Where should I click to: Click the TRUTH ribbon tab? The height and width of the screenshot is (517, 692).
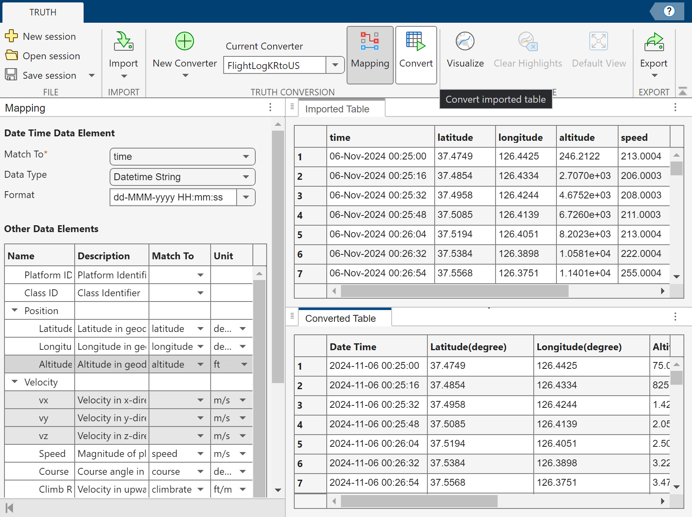[x=43, y=12]
